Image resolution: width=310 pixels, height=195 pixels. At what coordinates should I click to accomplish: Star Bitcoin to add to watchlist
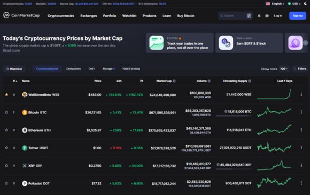point(6,112)
